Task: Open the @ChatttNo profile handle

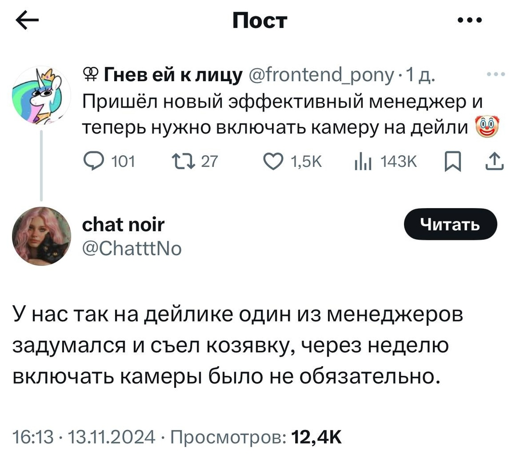Action: tap(131, 248)
